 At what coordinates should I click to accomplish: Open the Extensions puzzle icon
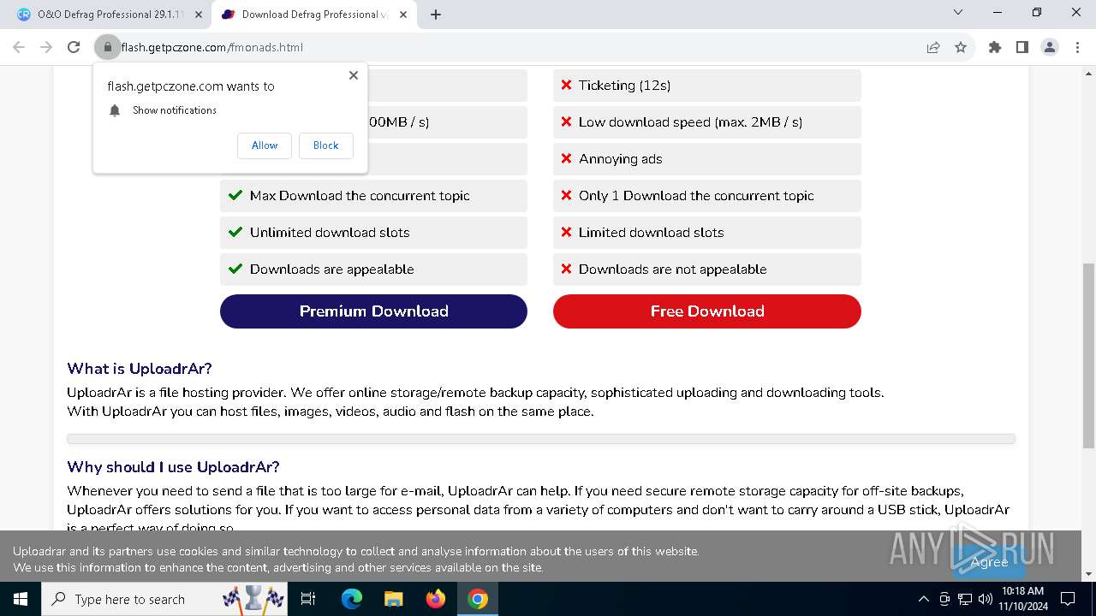(995, 47)
